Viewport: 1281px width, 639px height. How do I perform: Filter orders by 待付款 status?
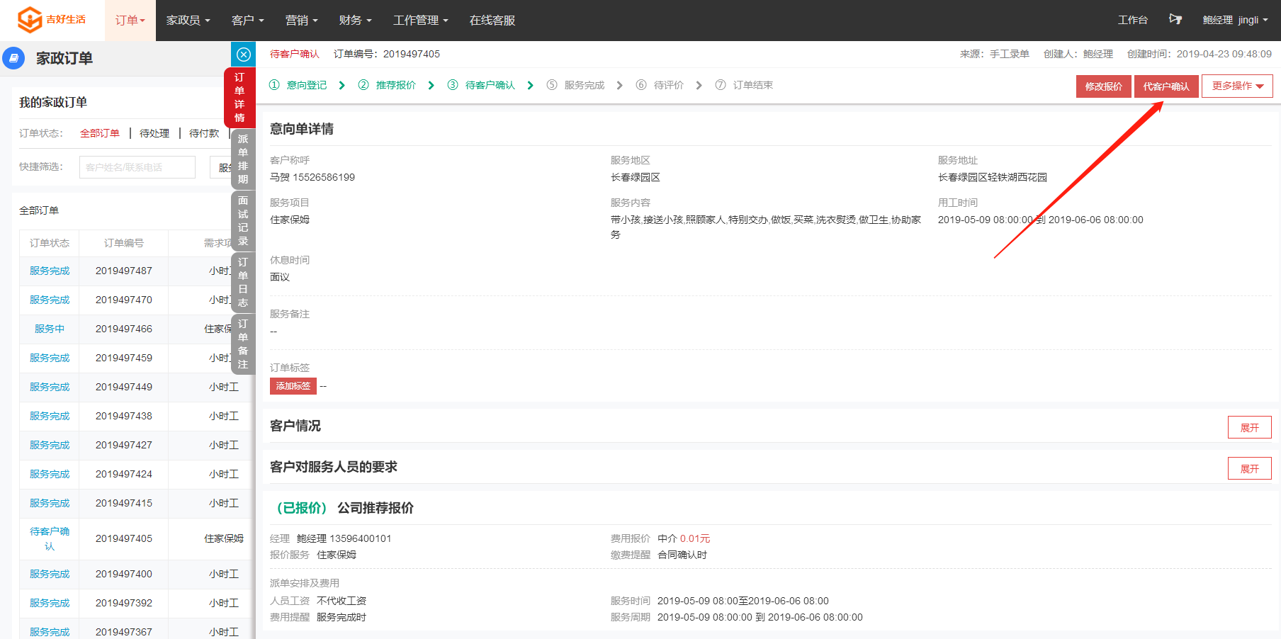[204, 133]
